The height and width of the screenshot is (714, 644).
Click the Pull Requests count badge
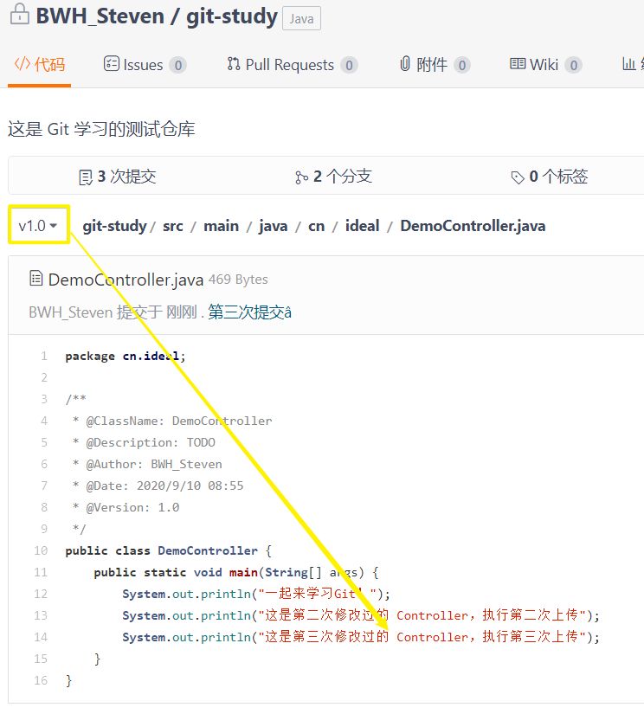(349, 65)
